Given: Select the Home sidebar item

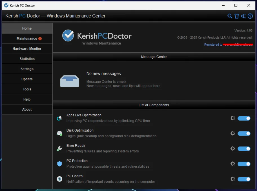Looking at the screenshot, I should pyautogui.click(x=27, y=28).
